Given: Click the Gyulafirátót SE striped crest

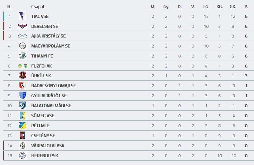Looking at the screenshot, I should click(22, 96).
